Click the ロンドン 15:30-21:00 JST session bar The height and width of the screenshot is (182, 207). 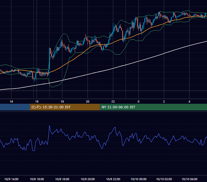65,107
